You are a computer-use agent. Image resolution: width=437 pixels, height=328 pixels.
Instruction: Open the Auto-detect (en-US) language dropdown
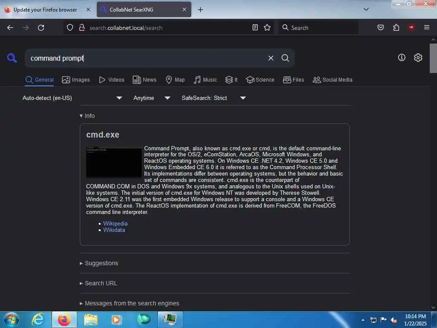pyautogui.click(x=73, y=98)
